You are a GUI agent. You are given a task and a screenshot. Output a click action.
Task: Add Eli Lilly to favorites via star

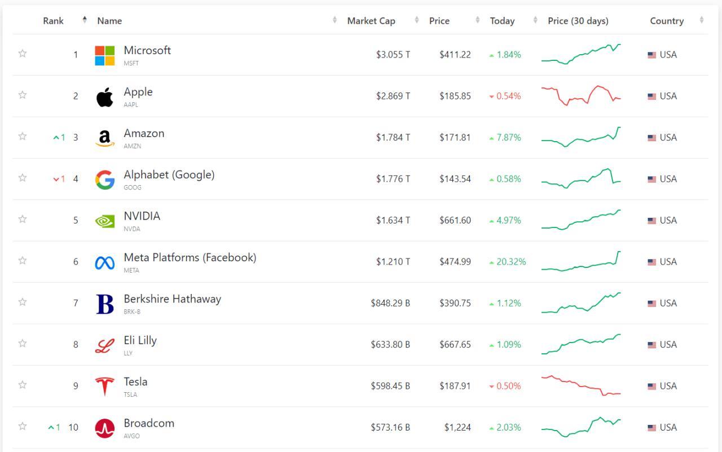coord(23,343)
